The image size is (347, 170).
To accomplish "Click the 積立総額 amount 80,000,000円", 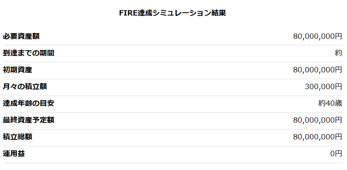I will pos(318,137).
